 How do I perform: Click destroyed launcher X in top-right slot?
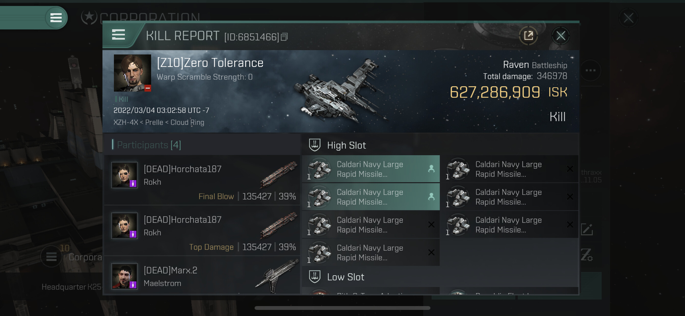(x=570, y=169)
